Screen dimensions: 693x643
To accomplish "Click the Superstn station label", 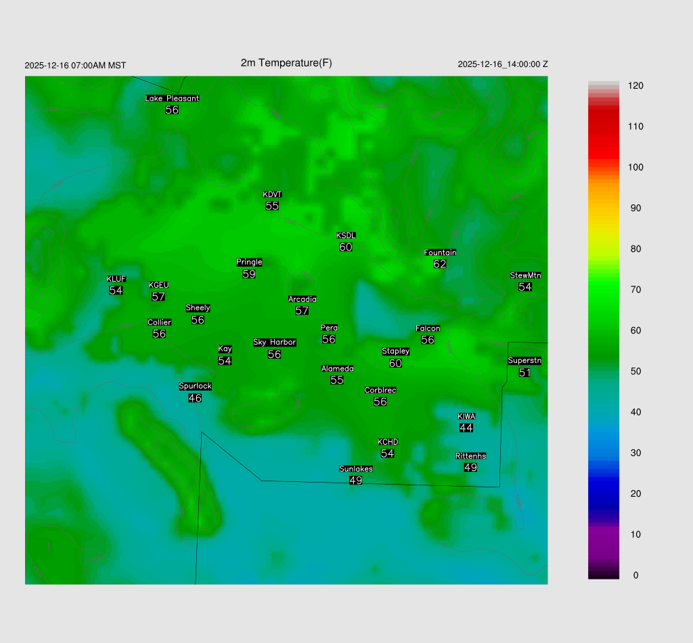I will coord(524,361).
